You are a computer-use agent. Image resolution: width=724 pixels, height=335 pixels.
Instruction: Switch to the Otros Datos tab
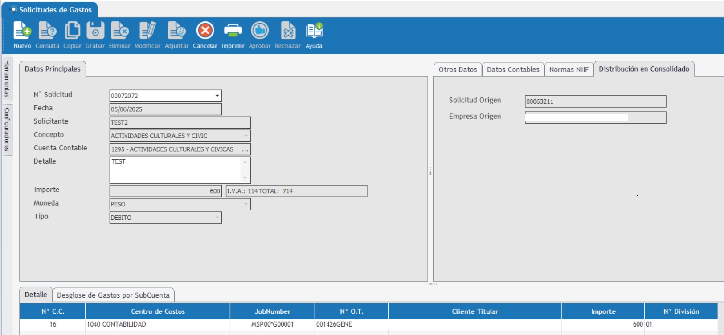click(x=458, y=69)
